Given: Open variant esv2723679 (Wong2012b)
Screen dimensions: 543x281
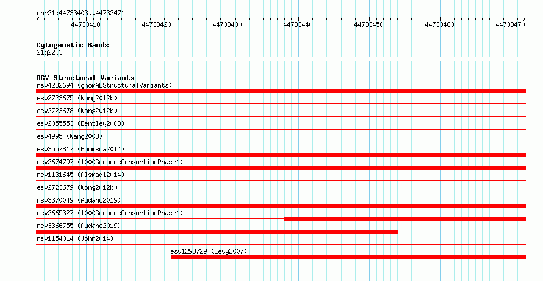Looking at the screenshot, I should (x=77, y=187).
